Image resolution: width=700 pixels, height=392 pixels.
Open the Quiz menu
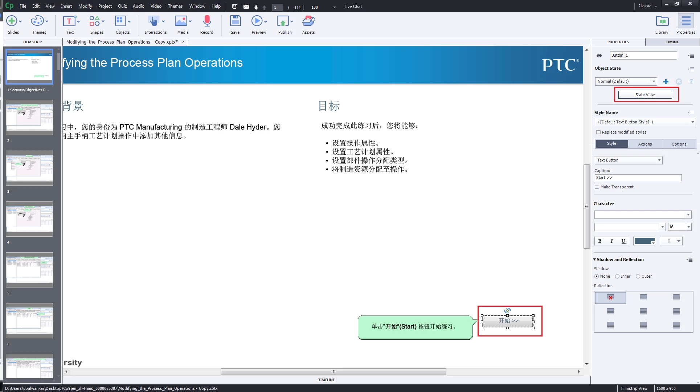(x=122, y=6)
